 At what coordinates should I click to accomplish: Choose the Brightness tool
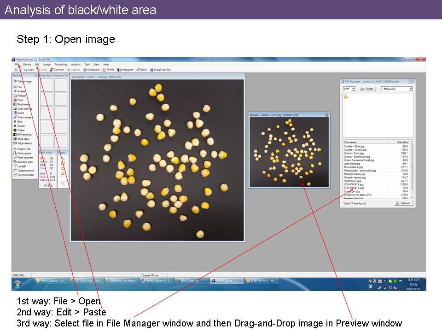click(x=23, y=104)
